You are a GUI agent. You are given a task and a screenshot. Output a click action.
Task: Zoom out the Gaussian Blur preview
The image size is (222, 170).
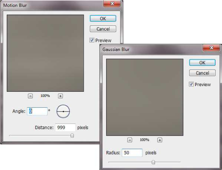pos(129,140)
